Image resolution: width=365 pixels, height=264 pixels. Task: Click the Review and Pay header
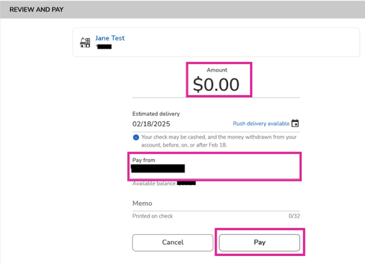tap(37, 9)
